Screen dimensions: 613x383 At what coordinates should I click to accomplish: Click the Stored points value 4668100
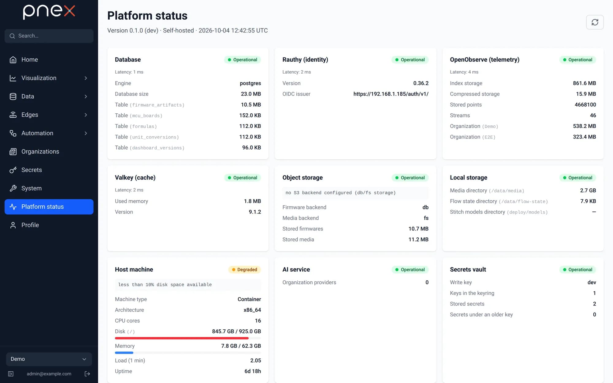(x=585, y=105)
